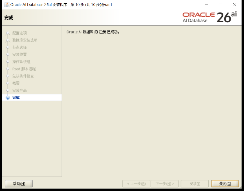The image size is (244, 191).
Task: Click the disabled 安装(I) button
Action: click(195, 184)
